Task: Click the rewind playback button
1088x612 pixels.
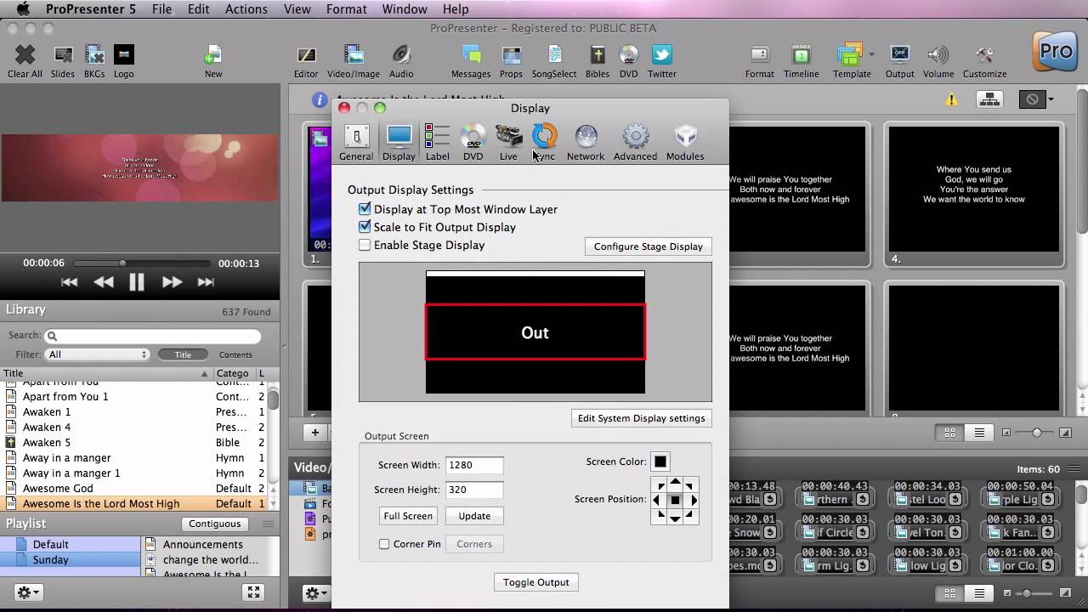Action: tap(103, 282)
